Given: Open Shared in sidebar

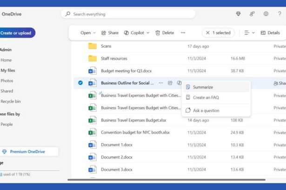Looking at the screenshot, I should pos(7,91).
